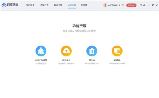The height and width of the screenshot is (98, 159).
Task: Open the mail messages icon
Action: pyautogui.click(x=141, y=5)
